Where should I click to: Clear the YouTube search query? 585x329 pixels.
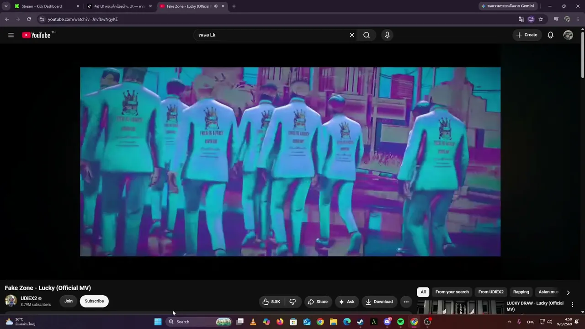pyautogui.click(x=352, y=35)
